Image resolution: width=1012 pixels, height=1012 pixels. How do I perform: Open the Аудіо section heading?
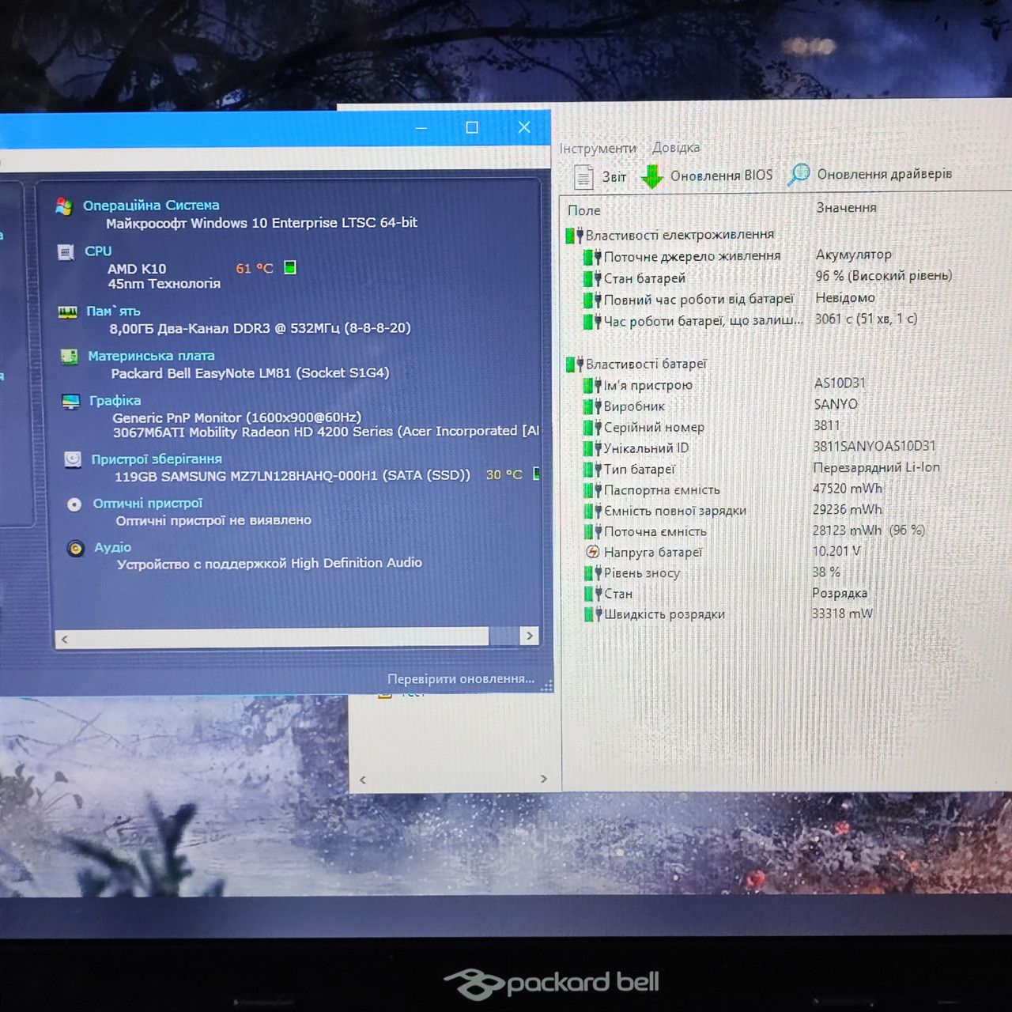click(113, 547)
